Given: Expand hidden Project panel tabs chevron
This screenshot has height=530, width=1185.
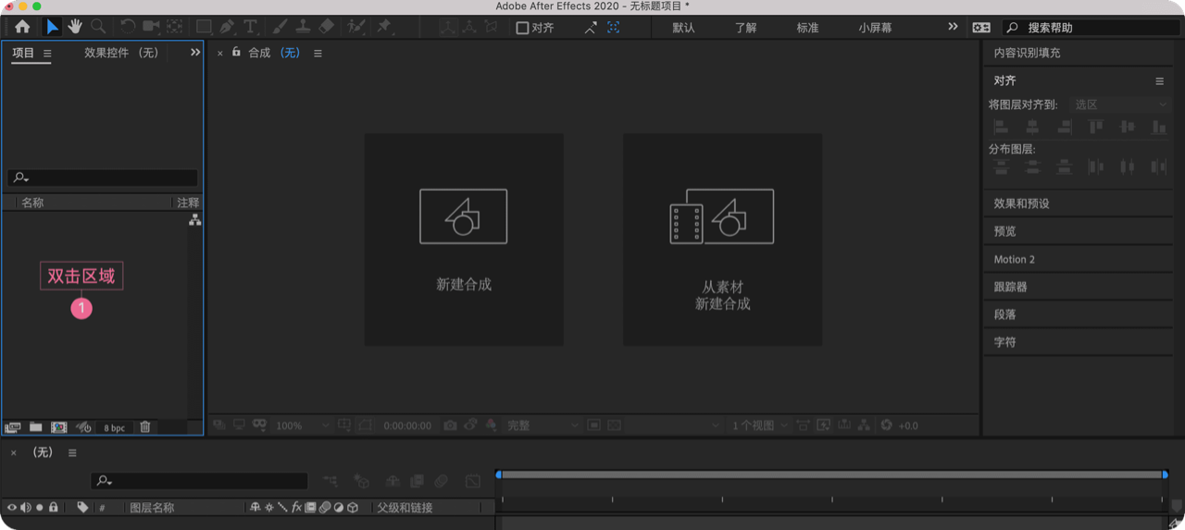Looking at the screenshot, I should pyautogui.click(x=195, y=53).
